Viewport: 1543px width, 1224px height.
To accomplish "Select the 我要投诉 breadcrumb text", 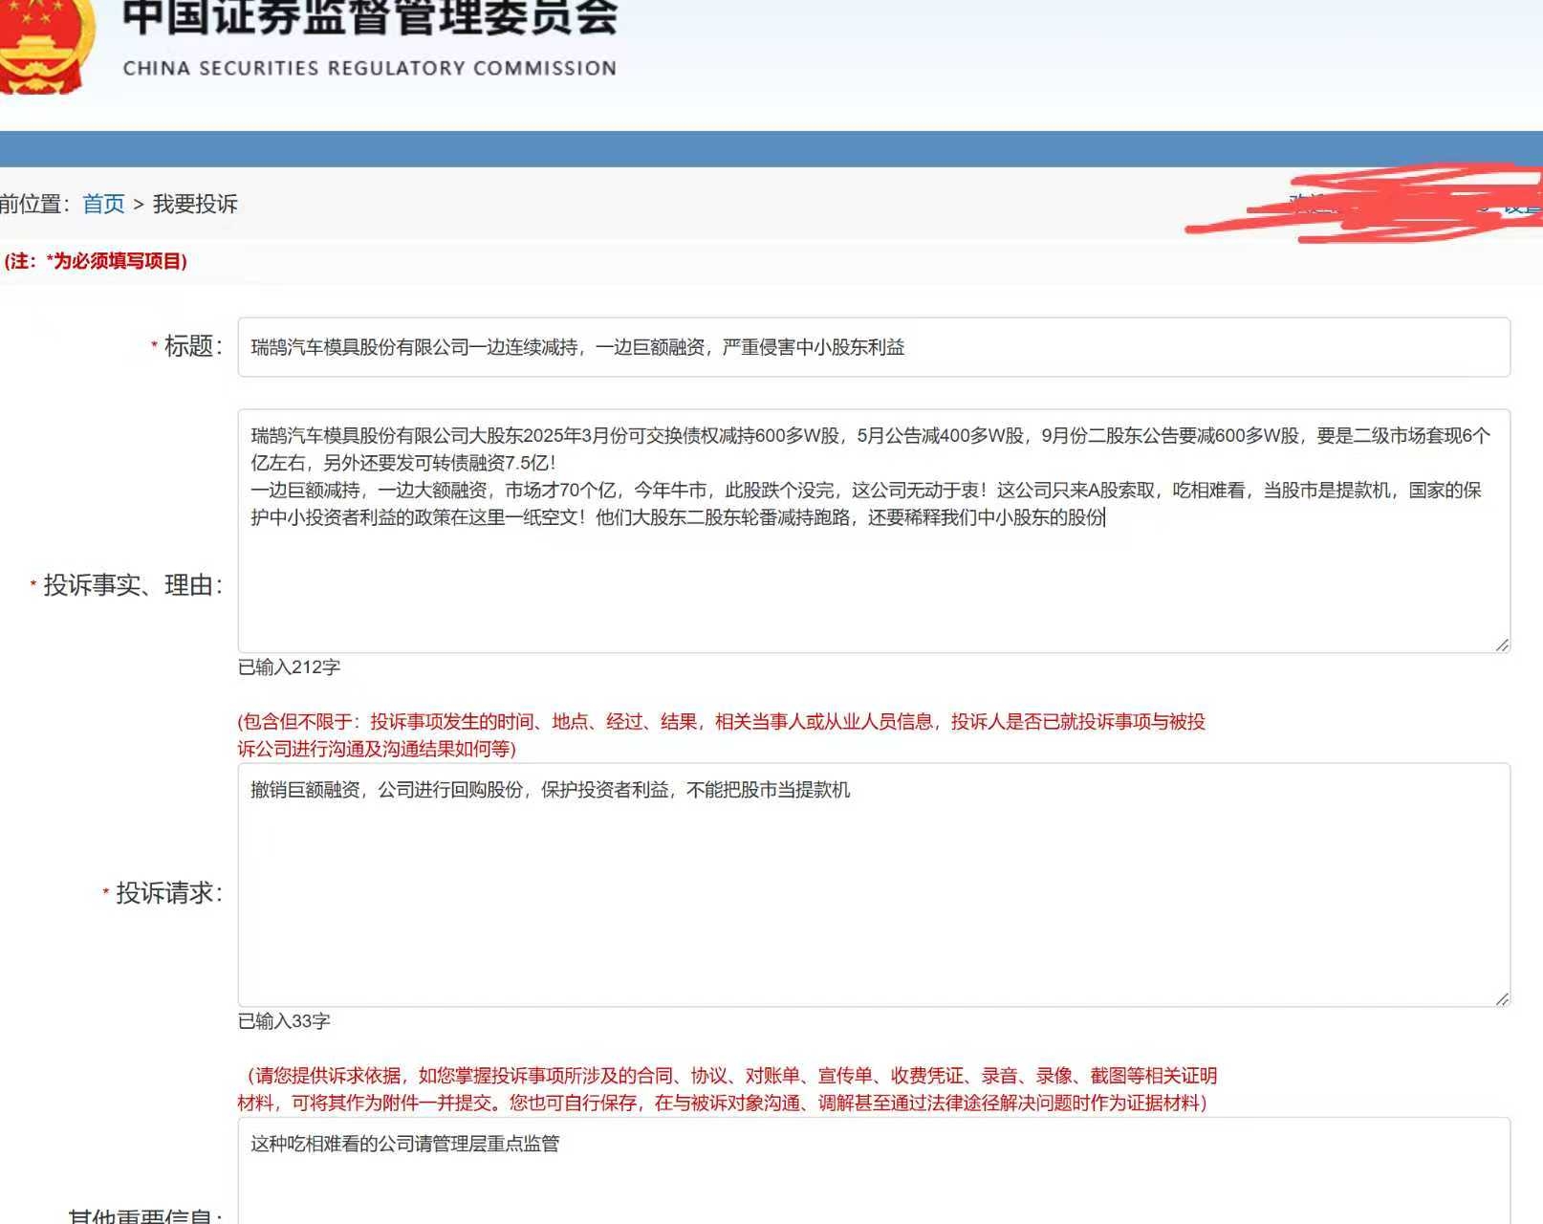I will click(x=195, y=204).
